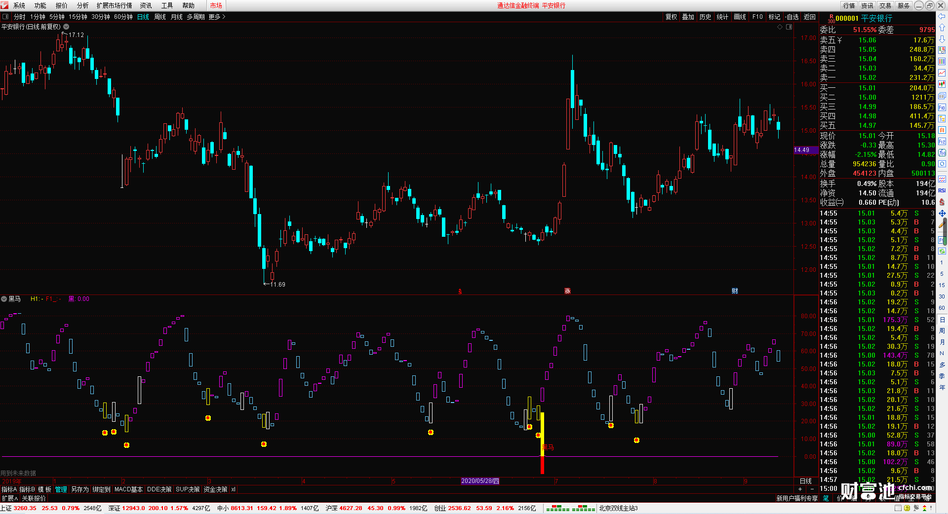This screenshot has height=514, width=948.
Task: Click the 叠加 overlay button
Action: tap(688, 17)
